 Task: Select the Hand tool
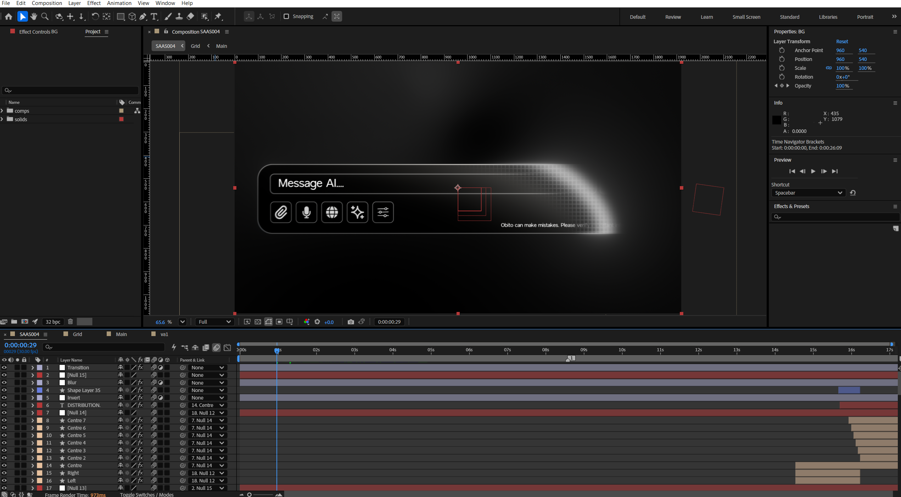[x=34, y=16]
